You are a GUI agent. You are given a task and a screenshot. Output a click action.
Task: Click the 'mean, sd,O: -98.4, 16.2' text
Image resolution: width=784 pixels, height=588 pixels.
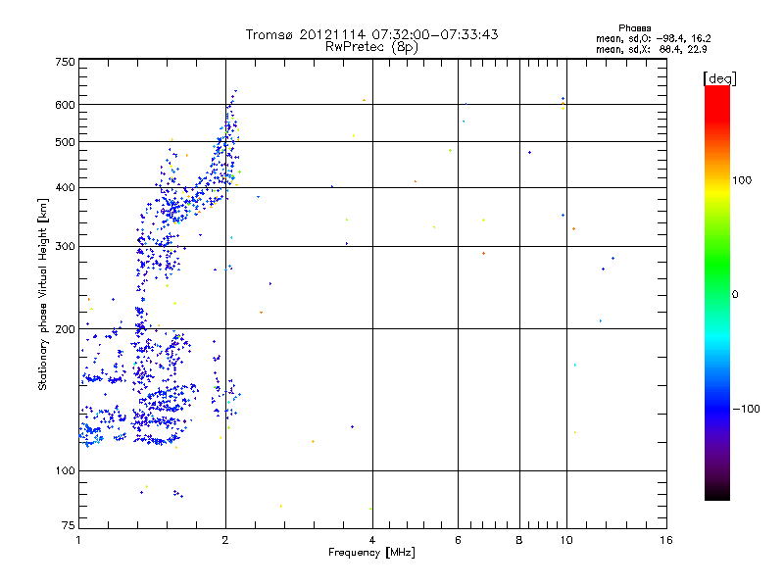tap(653, 38)
